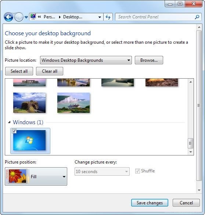Click the Desktop... breadcrumb item
Screen dimensions: 205x215
click(73, 17)
